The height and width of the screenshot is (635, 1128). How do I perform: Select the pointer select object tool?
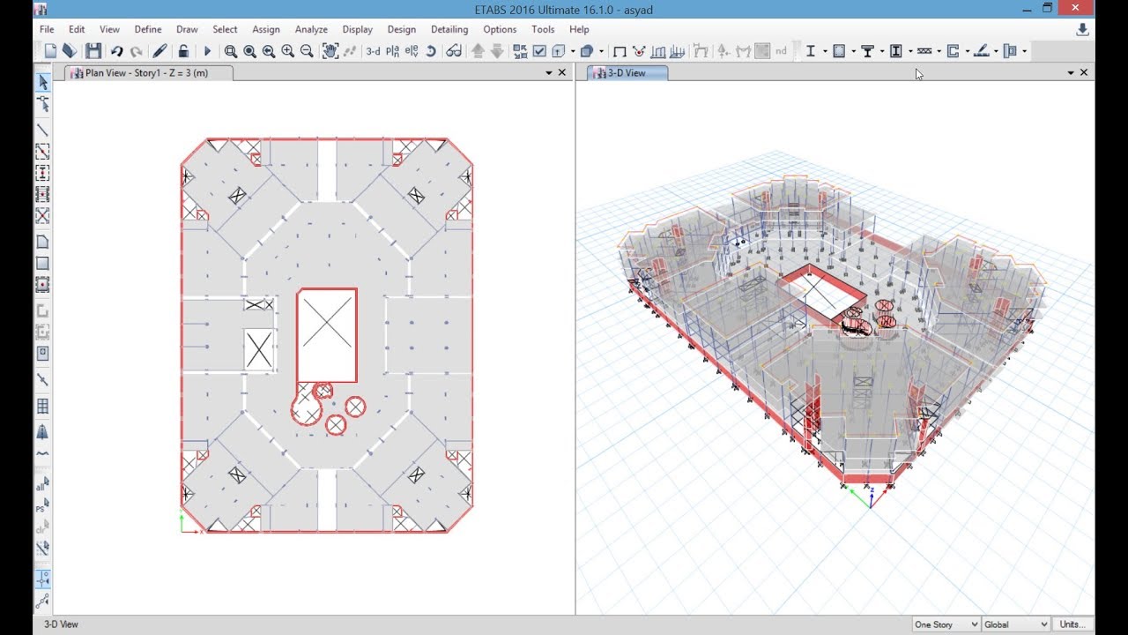pyautogui.click(x=42, y=82)
